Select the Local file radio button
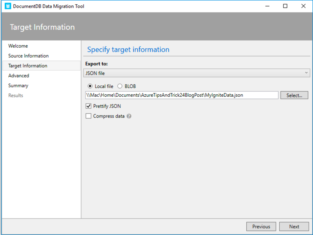The height and width of the screenshot is (235, 313). 90,86
